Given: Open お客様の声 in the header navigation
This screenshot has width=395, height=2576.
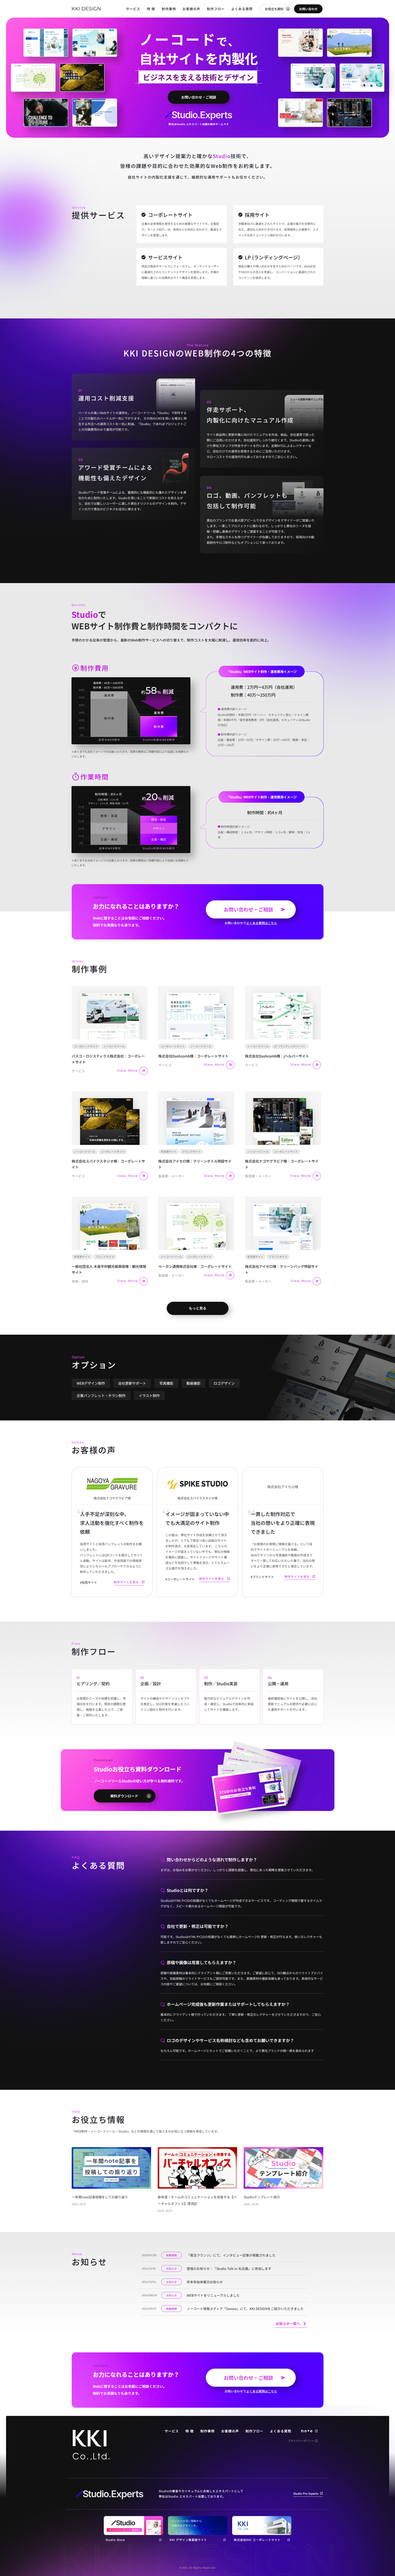Looking at the screenshot, I should (x=191, y=9).
